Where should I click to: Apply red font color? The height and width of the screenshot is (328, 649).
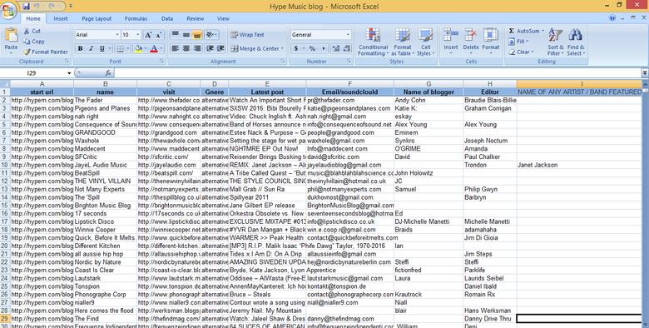click(154, 49)
